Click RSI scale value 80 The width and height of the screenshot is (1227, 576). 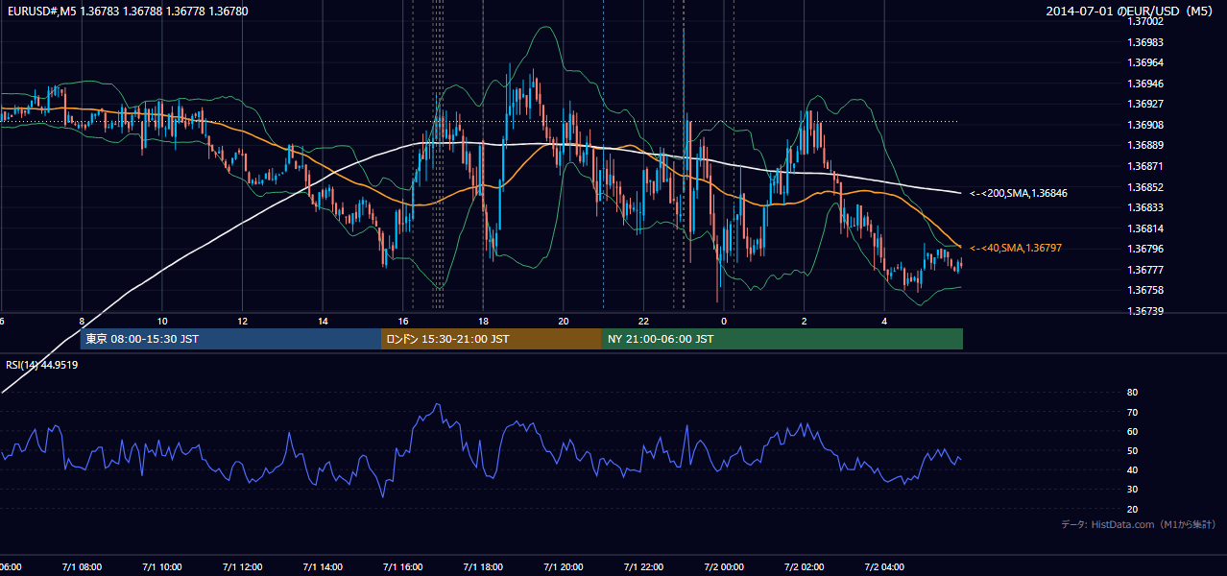pyautogui.click(x=1132, y=393)
